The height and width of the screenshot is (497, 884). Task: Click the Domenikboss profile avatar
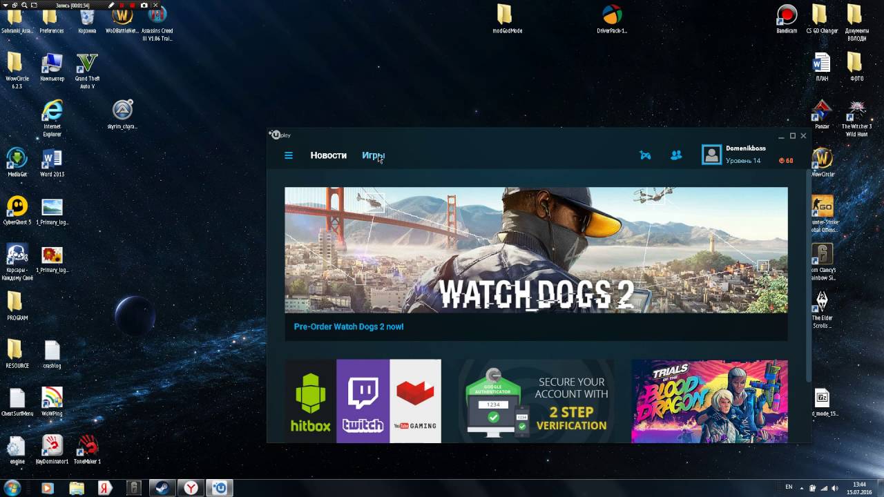click(711, 155)
